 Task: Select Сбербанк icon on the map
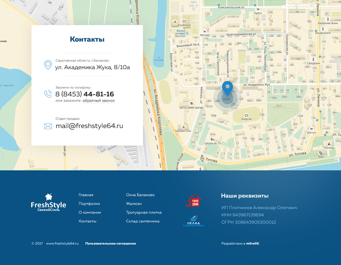(313, 59)
